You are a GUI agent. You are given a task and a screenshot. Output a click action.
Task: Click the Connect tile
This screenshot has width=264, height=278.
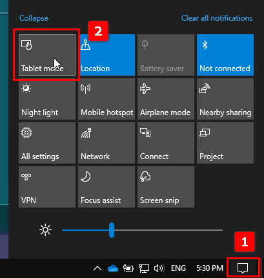(x=166, y=143)
